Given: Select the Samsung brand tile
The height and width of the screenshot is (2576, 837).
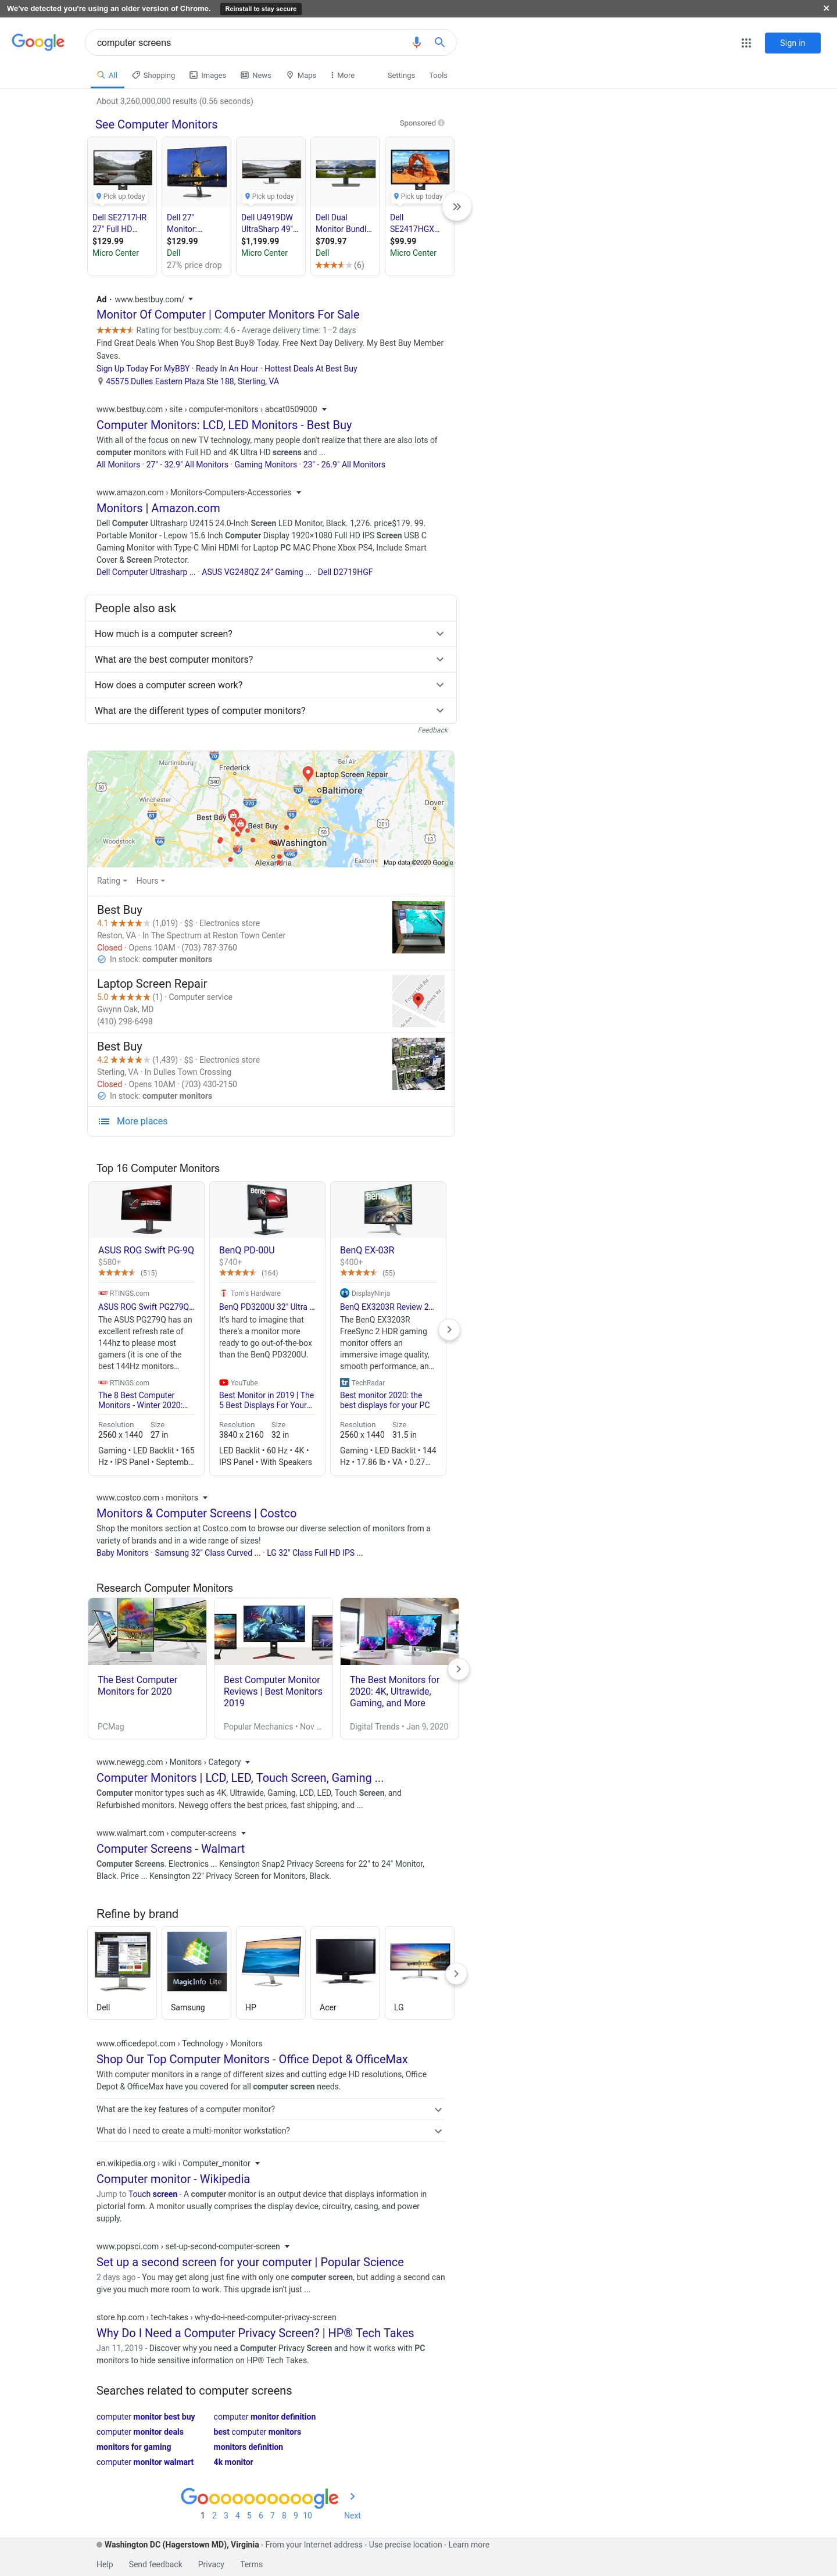Looking at the screenshot, I should pos(196,1972).
